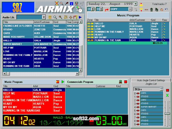Open Auto Jingle Control Settings tab
Viewport: 172px width, 129px height.
(151, 80)
